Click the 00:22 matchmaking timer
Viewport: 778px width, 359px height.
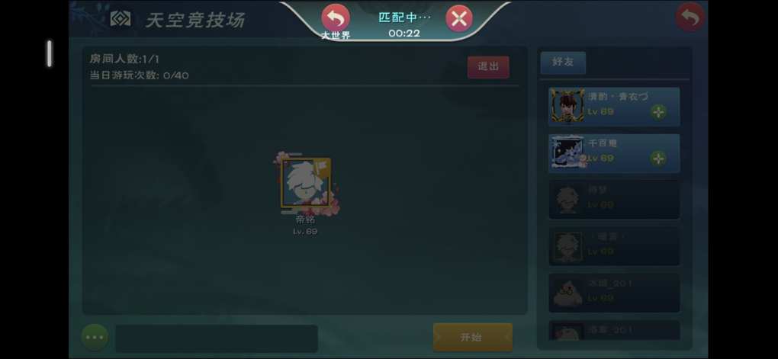click(404, 34)
